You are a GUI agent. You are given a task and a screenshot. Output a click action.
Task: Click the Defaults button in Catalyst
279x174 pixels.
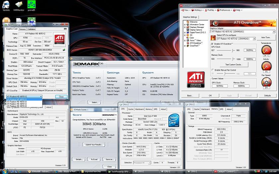tap(267, 95)
